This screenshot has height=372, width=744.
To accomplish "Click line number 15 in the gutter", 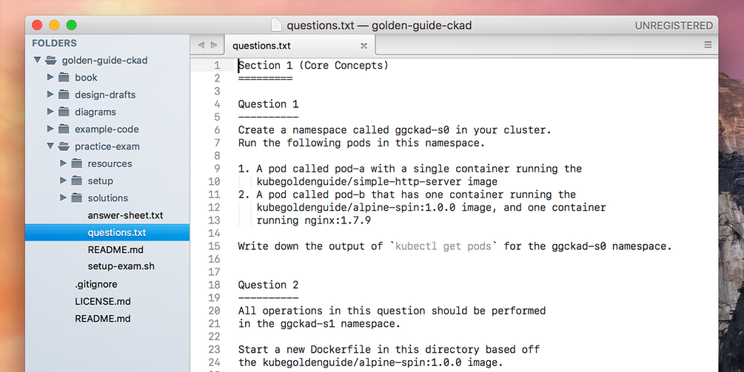I will [214, 246].
